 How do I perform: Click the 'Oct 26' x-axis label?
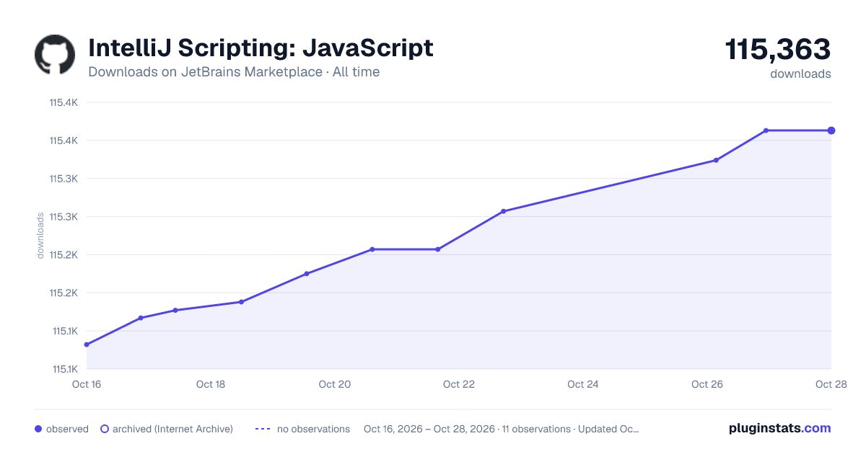point(707,384)
